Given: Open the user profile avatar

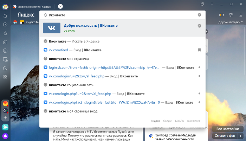Looking at the screenshot, I should coord(5,7).
